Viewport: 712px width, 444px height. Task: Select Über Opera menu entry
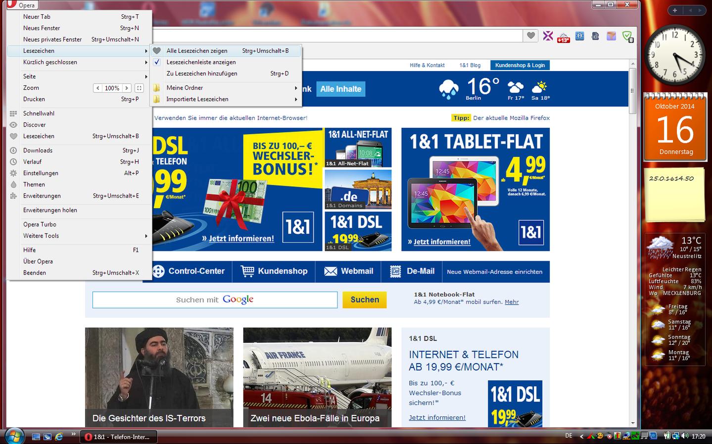point(79,261)
